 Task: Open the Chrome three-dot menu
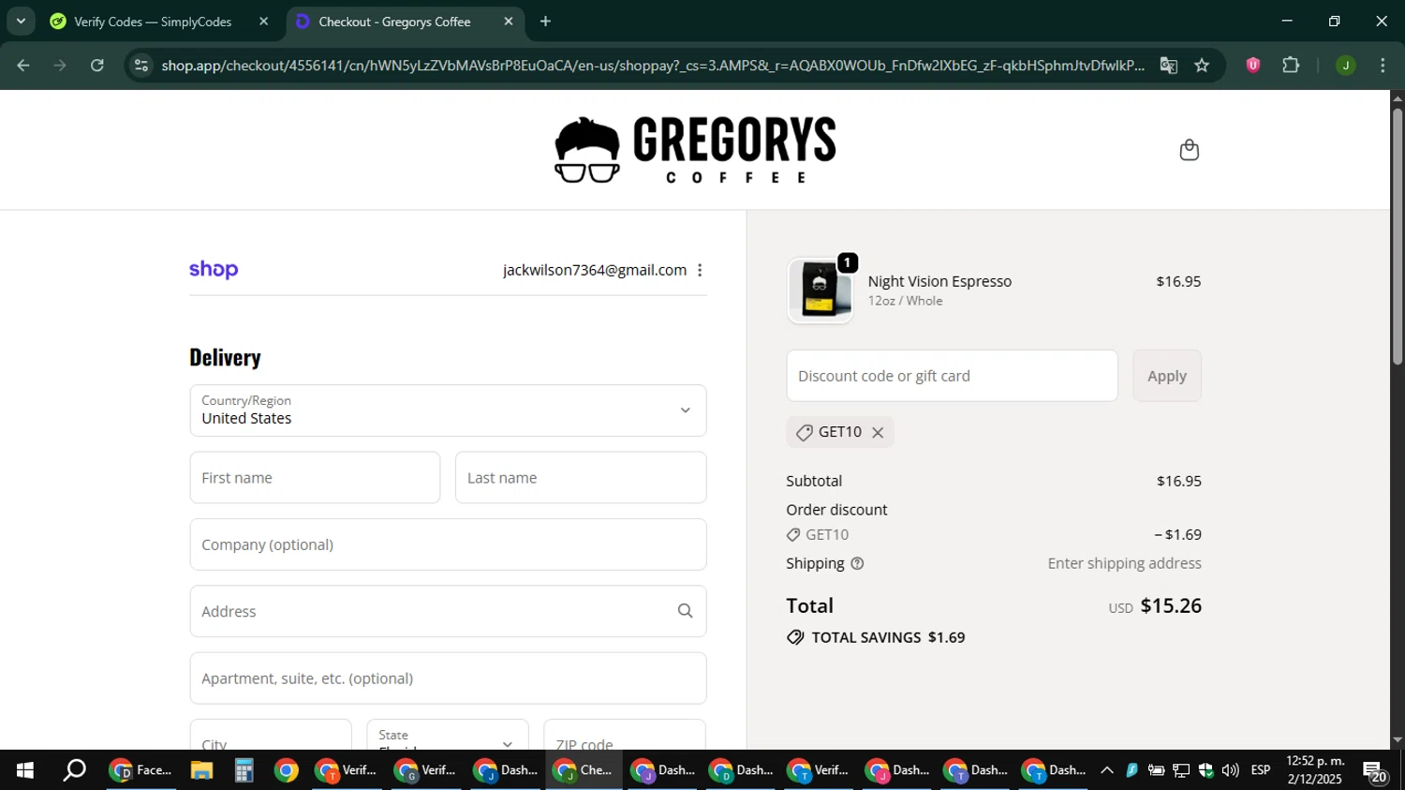coord(1383,66)
